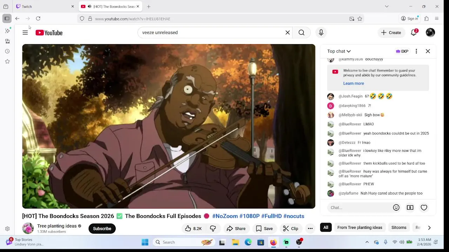Open sidebar settings gear
Viewport: 449px width, 252px height.
[x=7, y=229]
